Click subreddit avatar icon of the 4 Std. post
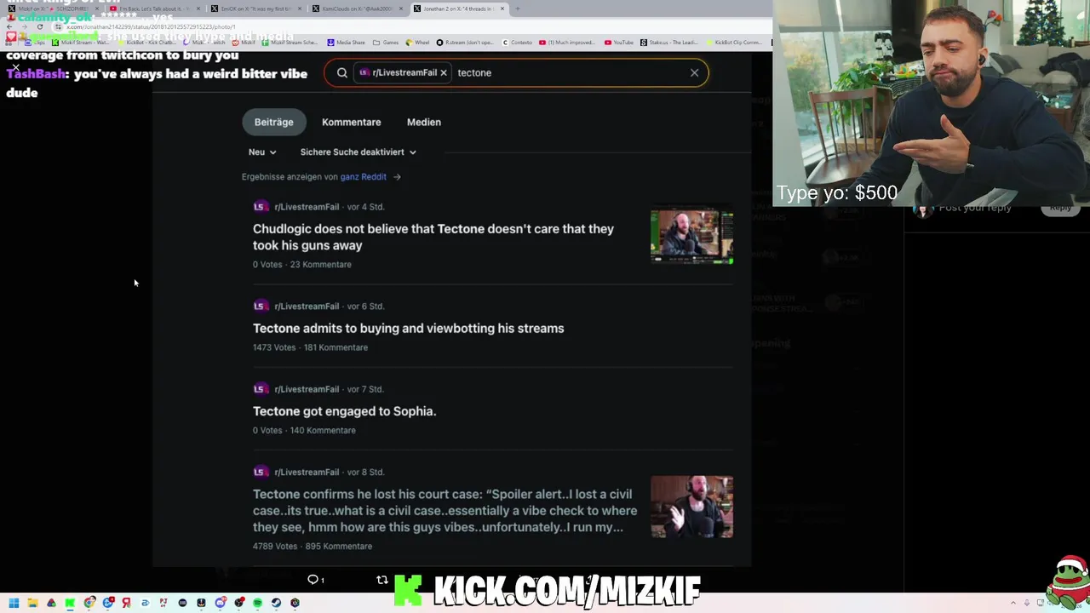Screen dimensions: 1090x613 click(260, 207)
